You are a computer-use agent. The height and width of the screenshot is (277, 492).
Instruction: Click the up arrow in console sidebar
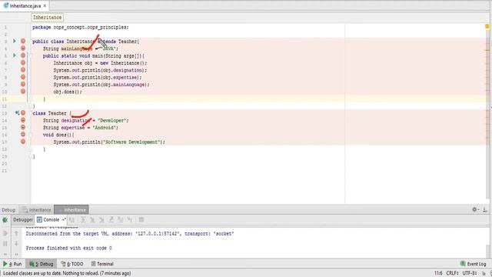click(x=16, y=233)
